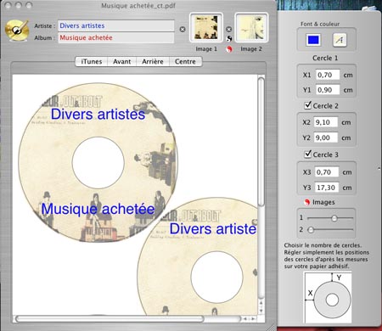Click the Y3 value field 17,30

(x=327, y=188)
